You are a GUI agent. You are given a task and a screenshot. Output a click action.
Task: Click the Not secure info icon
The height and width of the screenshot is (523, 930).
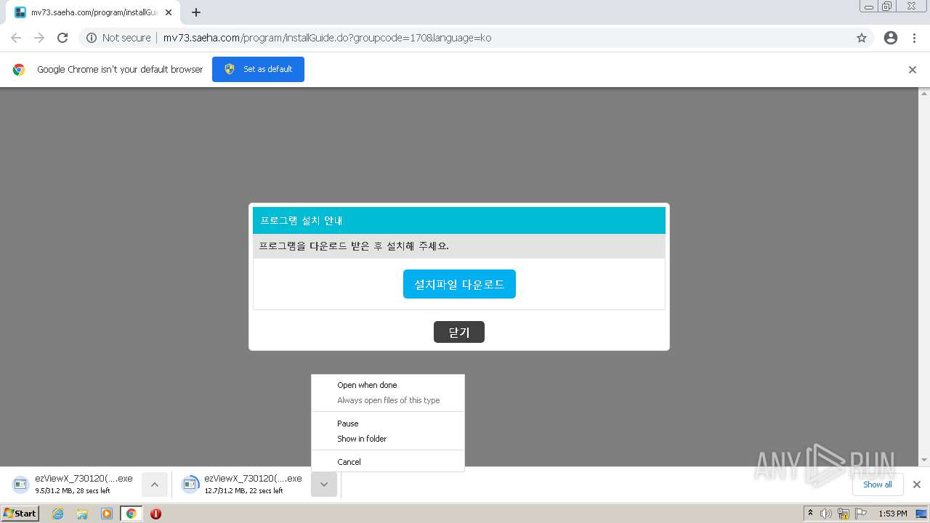[92, 38]
